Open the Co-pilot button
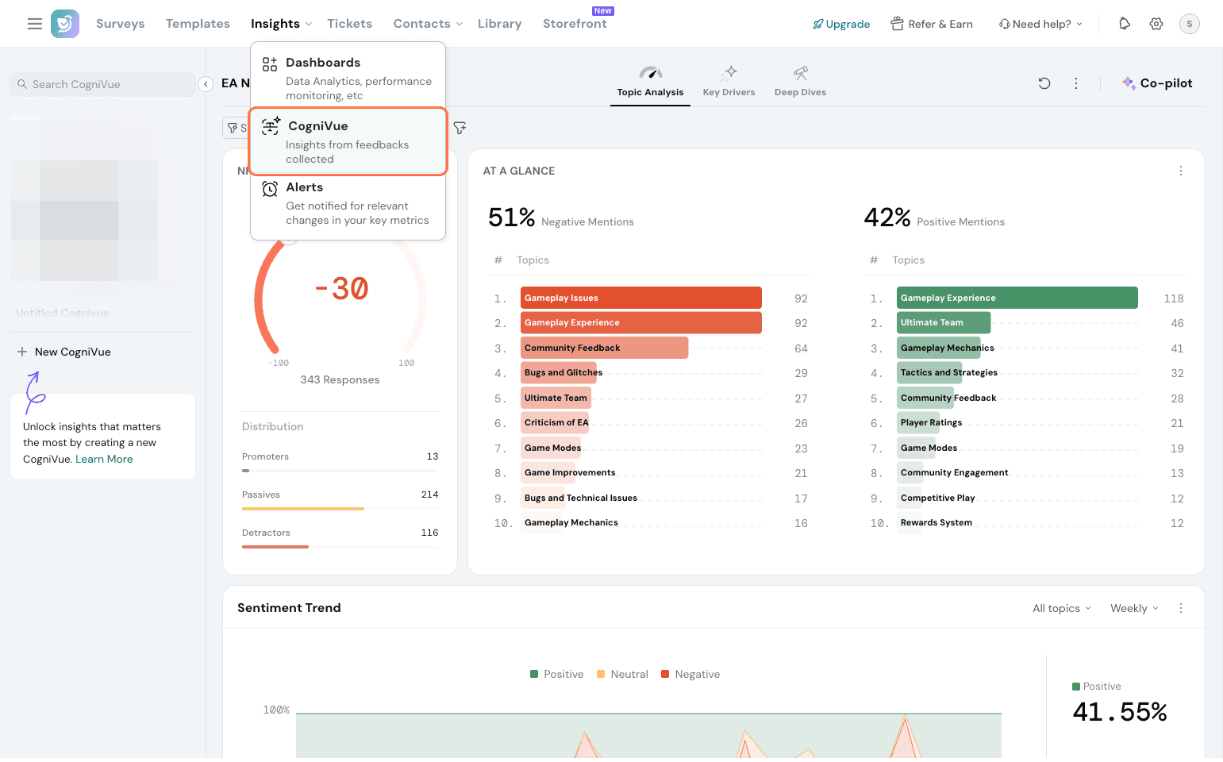The width and height of the screenshot is (1223, 762). click(x=1157, y=83)
